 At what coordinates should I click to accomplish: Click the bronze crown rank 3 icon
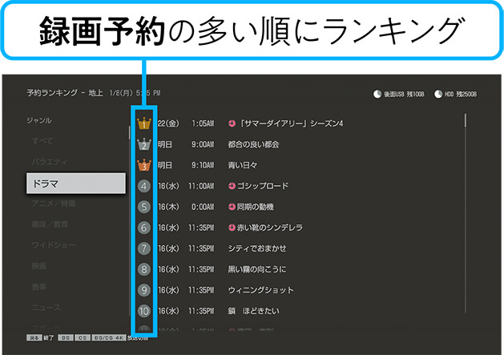tap(144, 165)
